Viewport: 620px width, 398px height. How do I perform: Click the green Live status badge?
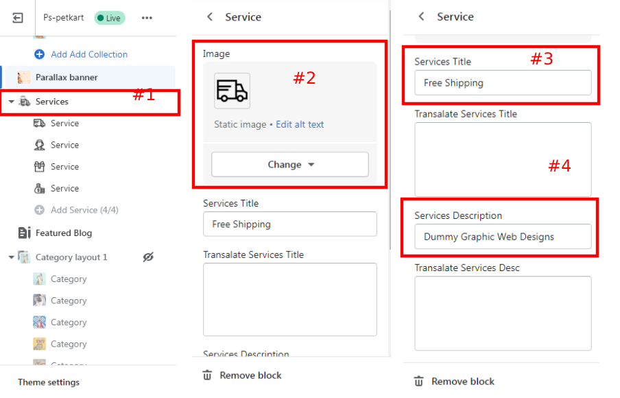[110, 18]
